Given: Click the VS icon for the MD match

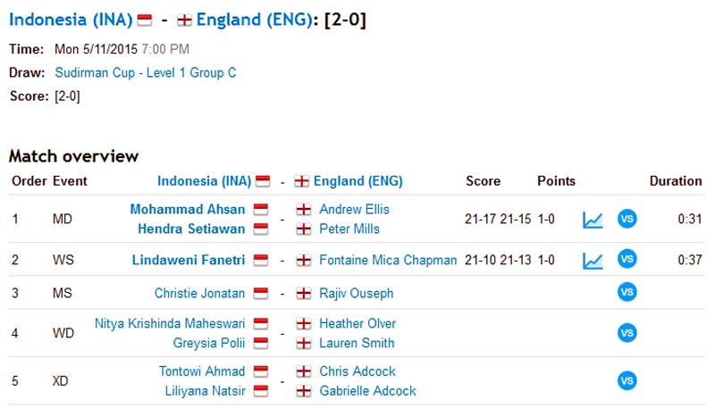Looking at the screenshot, I should [x=627, y=219].
